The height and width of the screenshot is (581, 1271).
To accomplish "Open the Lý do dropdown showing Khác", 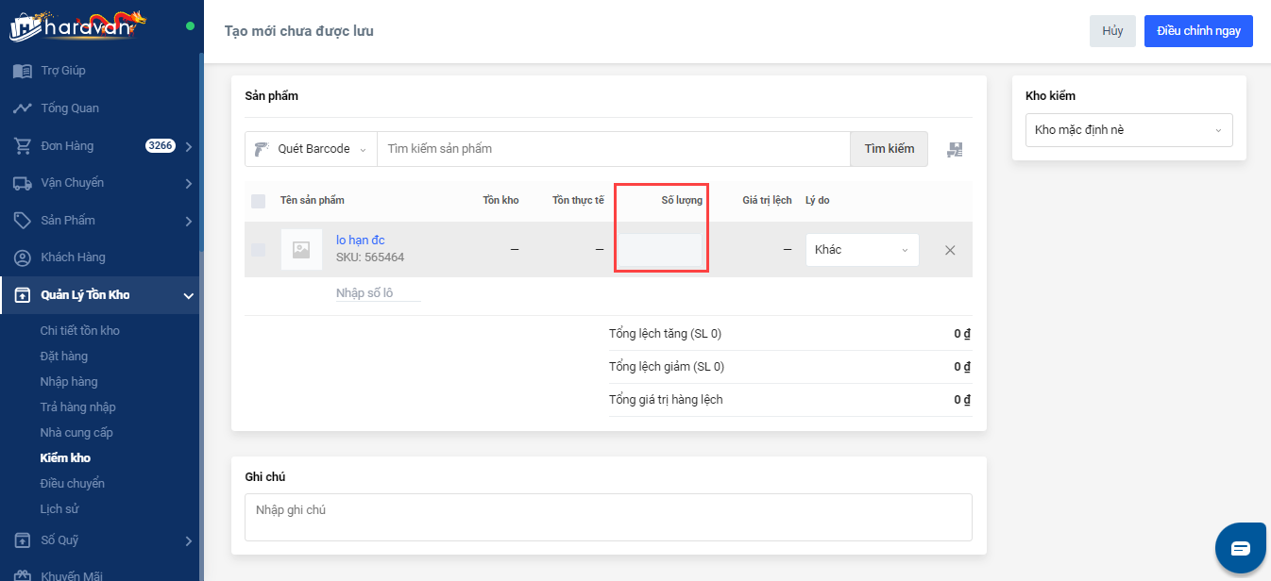I will pyautogui.click(x=861, y=250).
